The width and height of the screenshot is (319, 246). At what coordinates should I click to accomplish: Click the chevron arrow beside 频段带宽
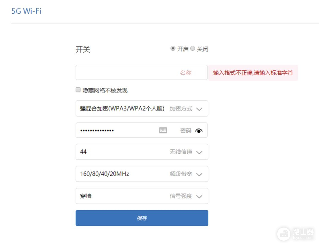point(199,175)
